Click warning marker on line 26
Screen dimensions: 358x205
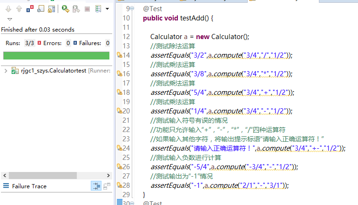point(119,167)
